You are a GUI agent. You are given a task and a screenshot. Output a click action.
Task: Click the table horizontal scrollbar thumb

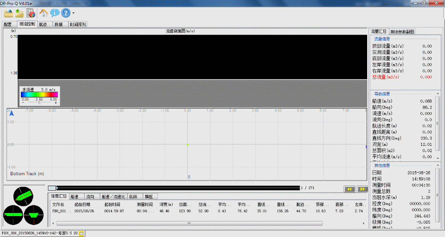click(x=189, y=223)
